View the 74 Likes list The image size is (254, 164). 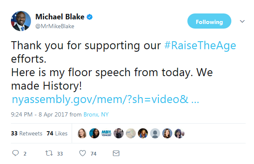[57, 133]
